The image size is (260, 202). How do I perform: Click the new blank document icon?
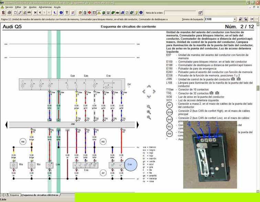[x=15, y=13]
